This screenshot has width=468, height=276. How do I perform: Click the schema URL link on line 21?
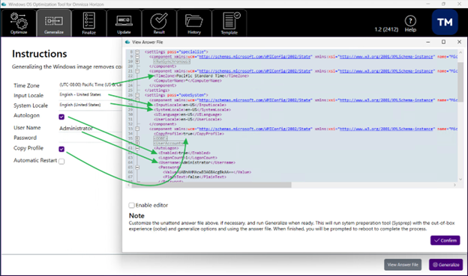click(254, 71)
